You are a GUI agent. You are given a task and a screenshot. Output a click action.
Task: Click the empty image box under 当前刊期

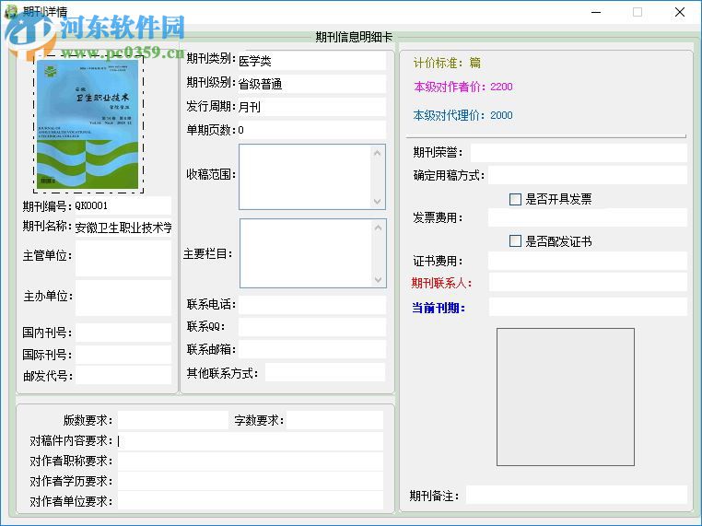566,397
